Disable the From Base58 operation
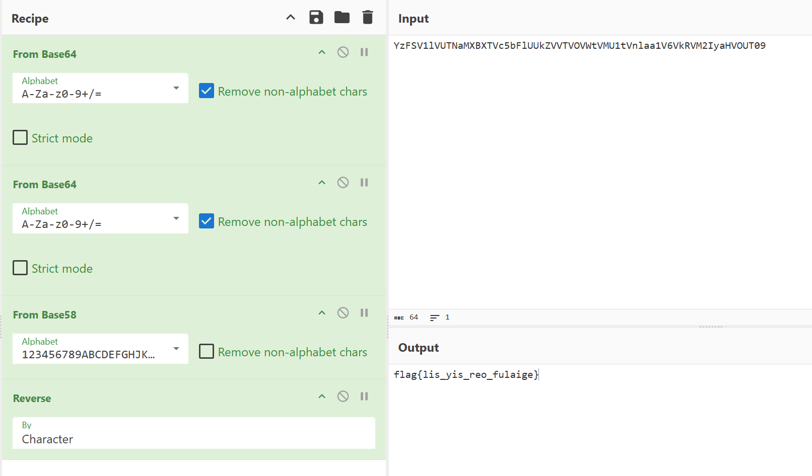812x476 pixels. pos(343,313)
